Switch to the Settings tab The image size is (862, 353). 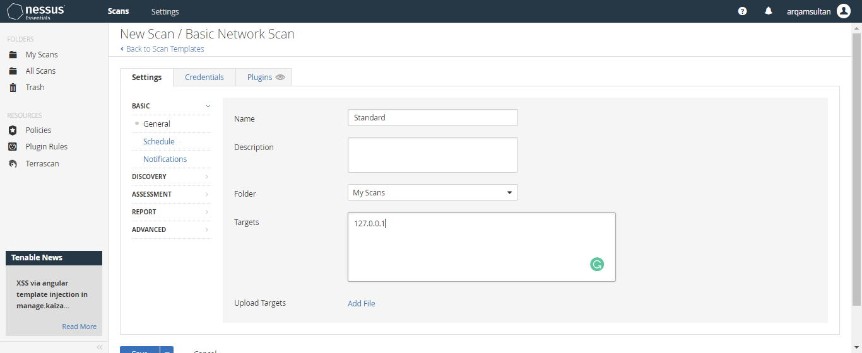click(147, 77)
